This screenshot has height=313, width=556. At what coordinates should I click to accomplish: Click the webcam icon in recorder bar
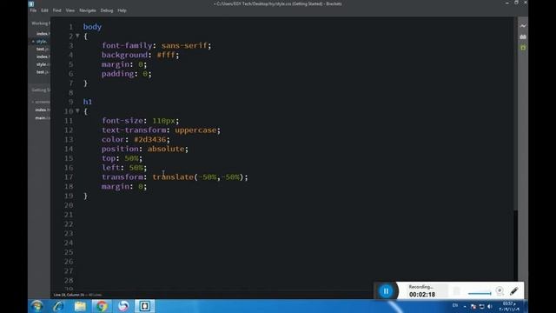500,291
